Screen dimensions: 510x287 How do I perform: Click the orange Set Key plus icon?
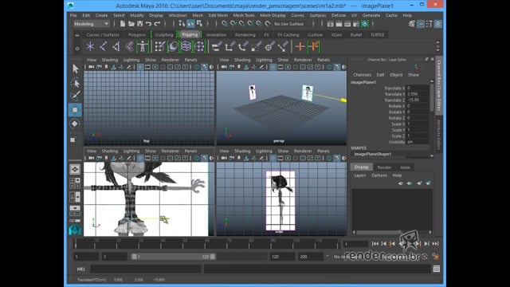[300, 46]
